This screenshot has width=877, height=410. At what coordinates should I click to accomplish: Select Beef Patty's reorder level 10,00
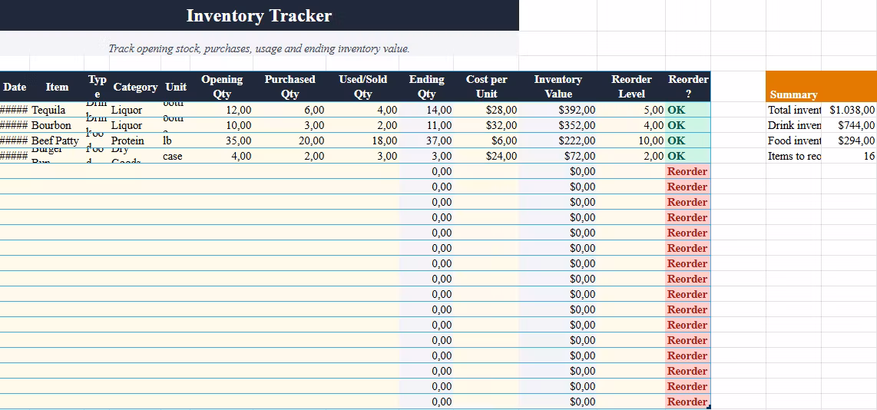(x=631, y=141)
